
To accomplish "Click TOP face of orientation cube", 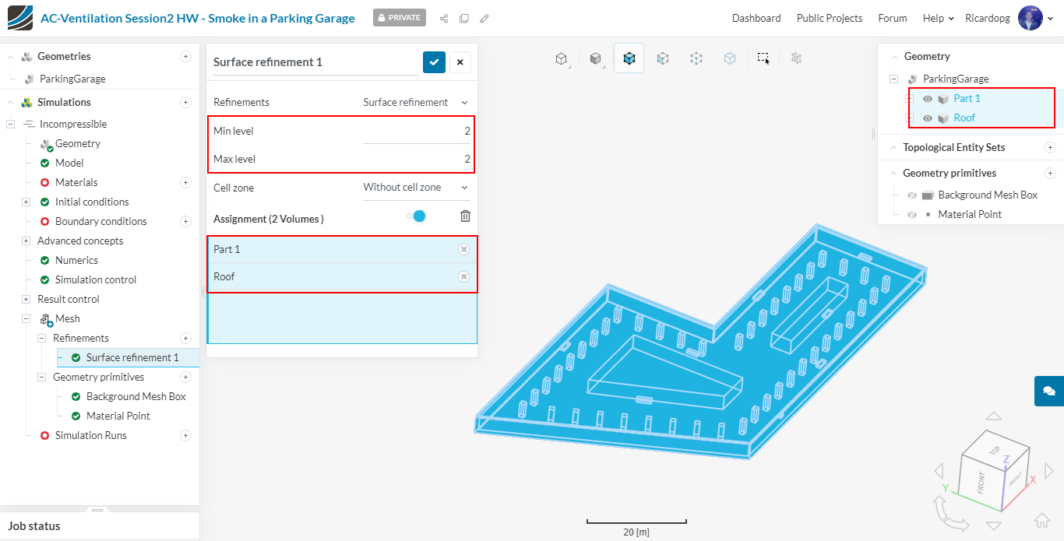I will pos(995,451).
